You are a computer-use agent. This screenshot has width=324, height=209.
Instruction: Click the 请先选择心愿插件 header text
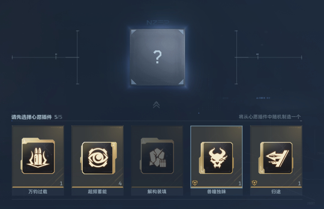tap(31, 117)
